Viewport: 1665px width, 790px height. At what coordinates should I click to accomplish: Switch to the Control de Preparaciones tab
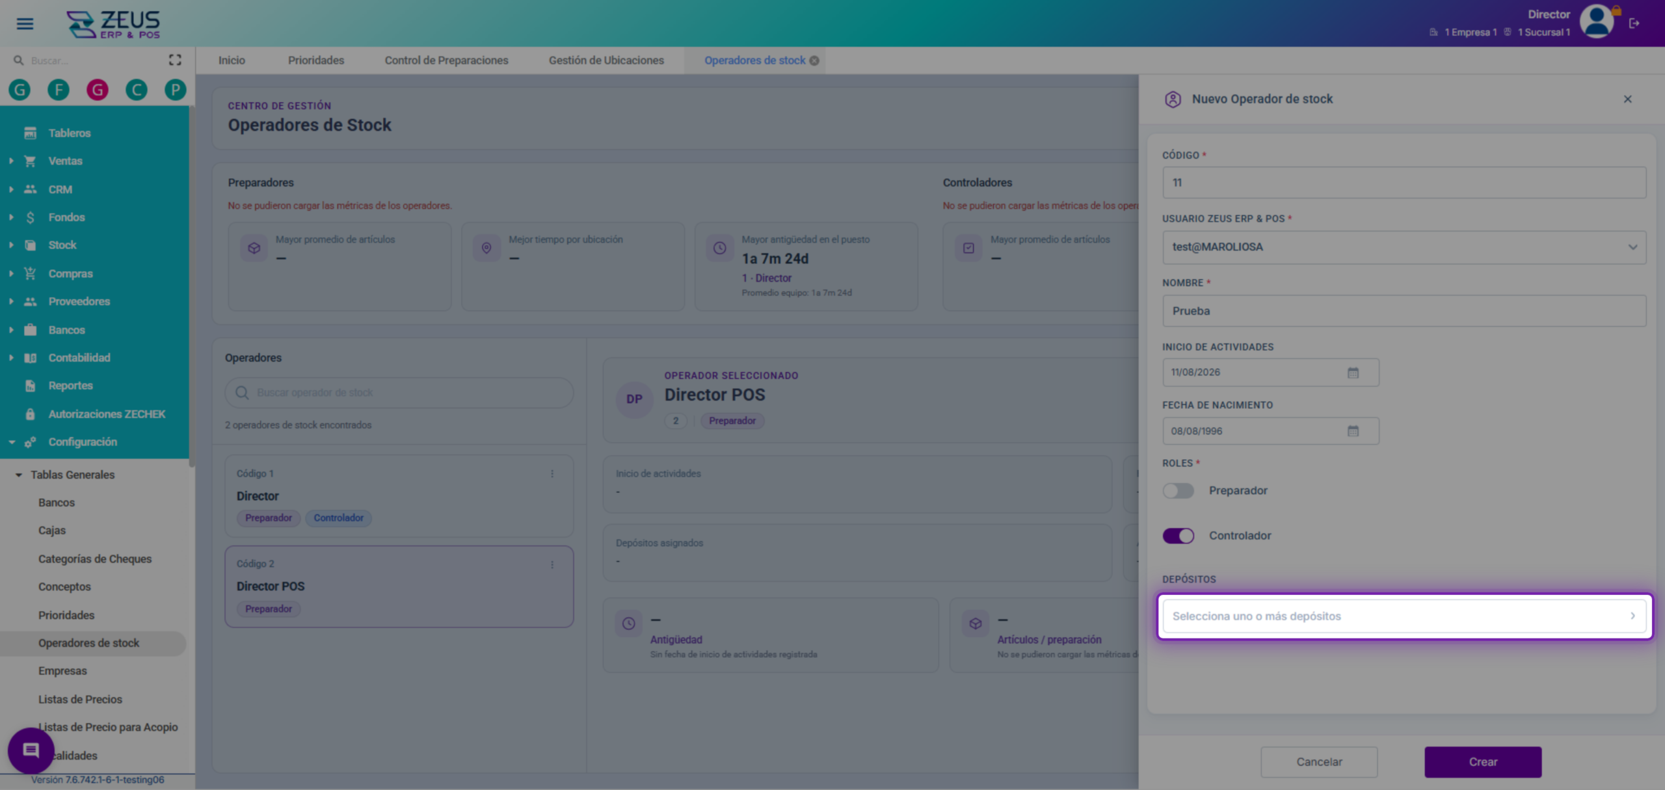click(x=446, y=60)
